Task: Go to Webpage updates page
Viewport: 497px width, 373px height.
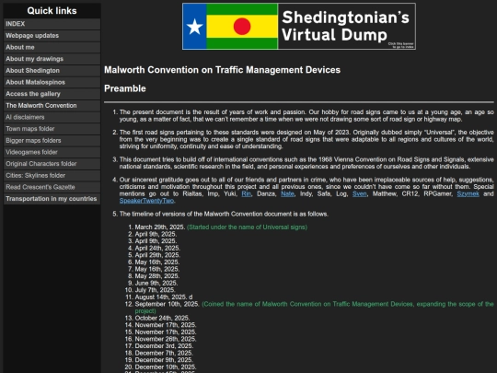Action: [x=52, y=36]
